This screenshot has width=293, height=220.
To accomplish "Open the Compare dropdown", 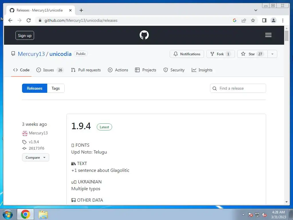I will (x=35, y=157).
